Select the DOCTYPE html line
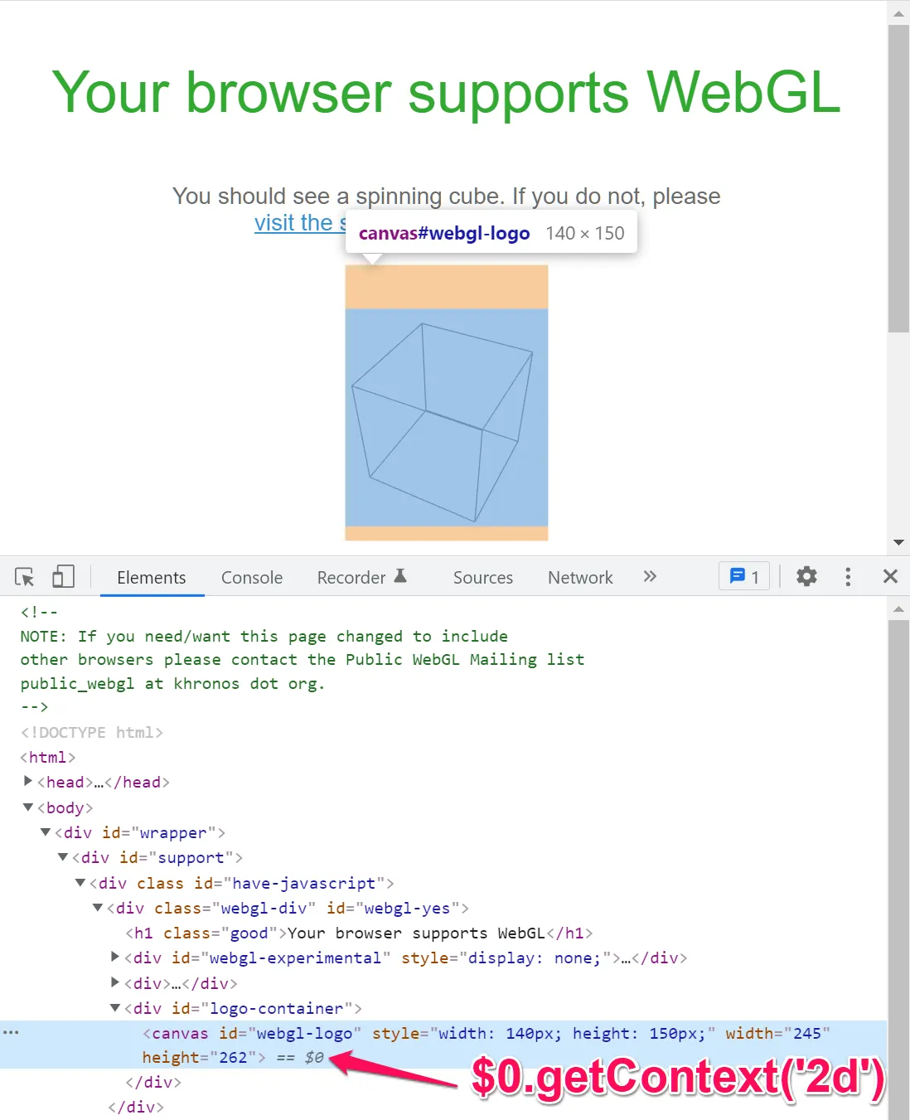Viewport: 910px width, 1120px height. (91, 732)
